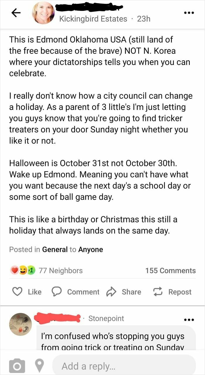Click the back arrow to exit post
The width and height of the screenshot is (205, 375).
16,13
